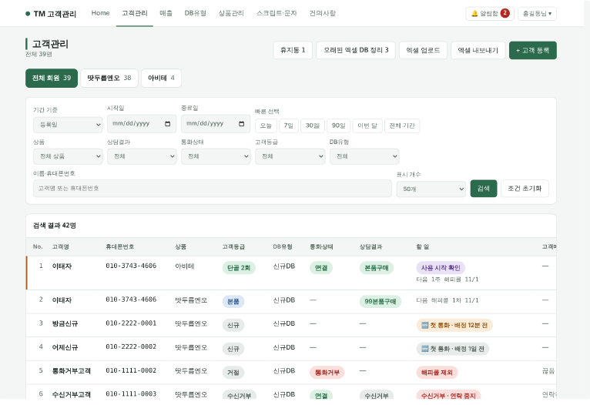Select the 이번 달 quick period button
The image size is (590, 405).
click(x=367, y=126)
